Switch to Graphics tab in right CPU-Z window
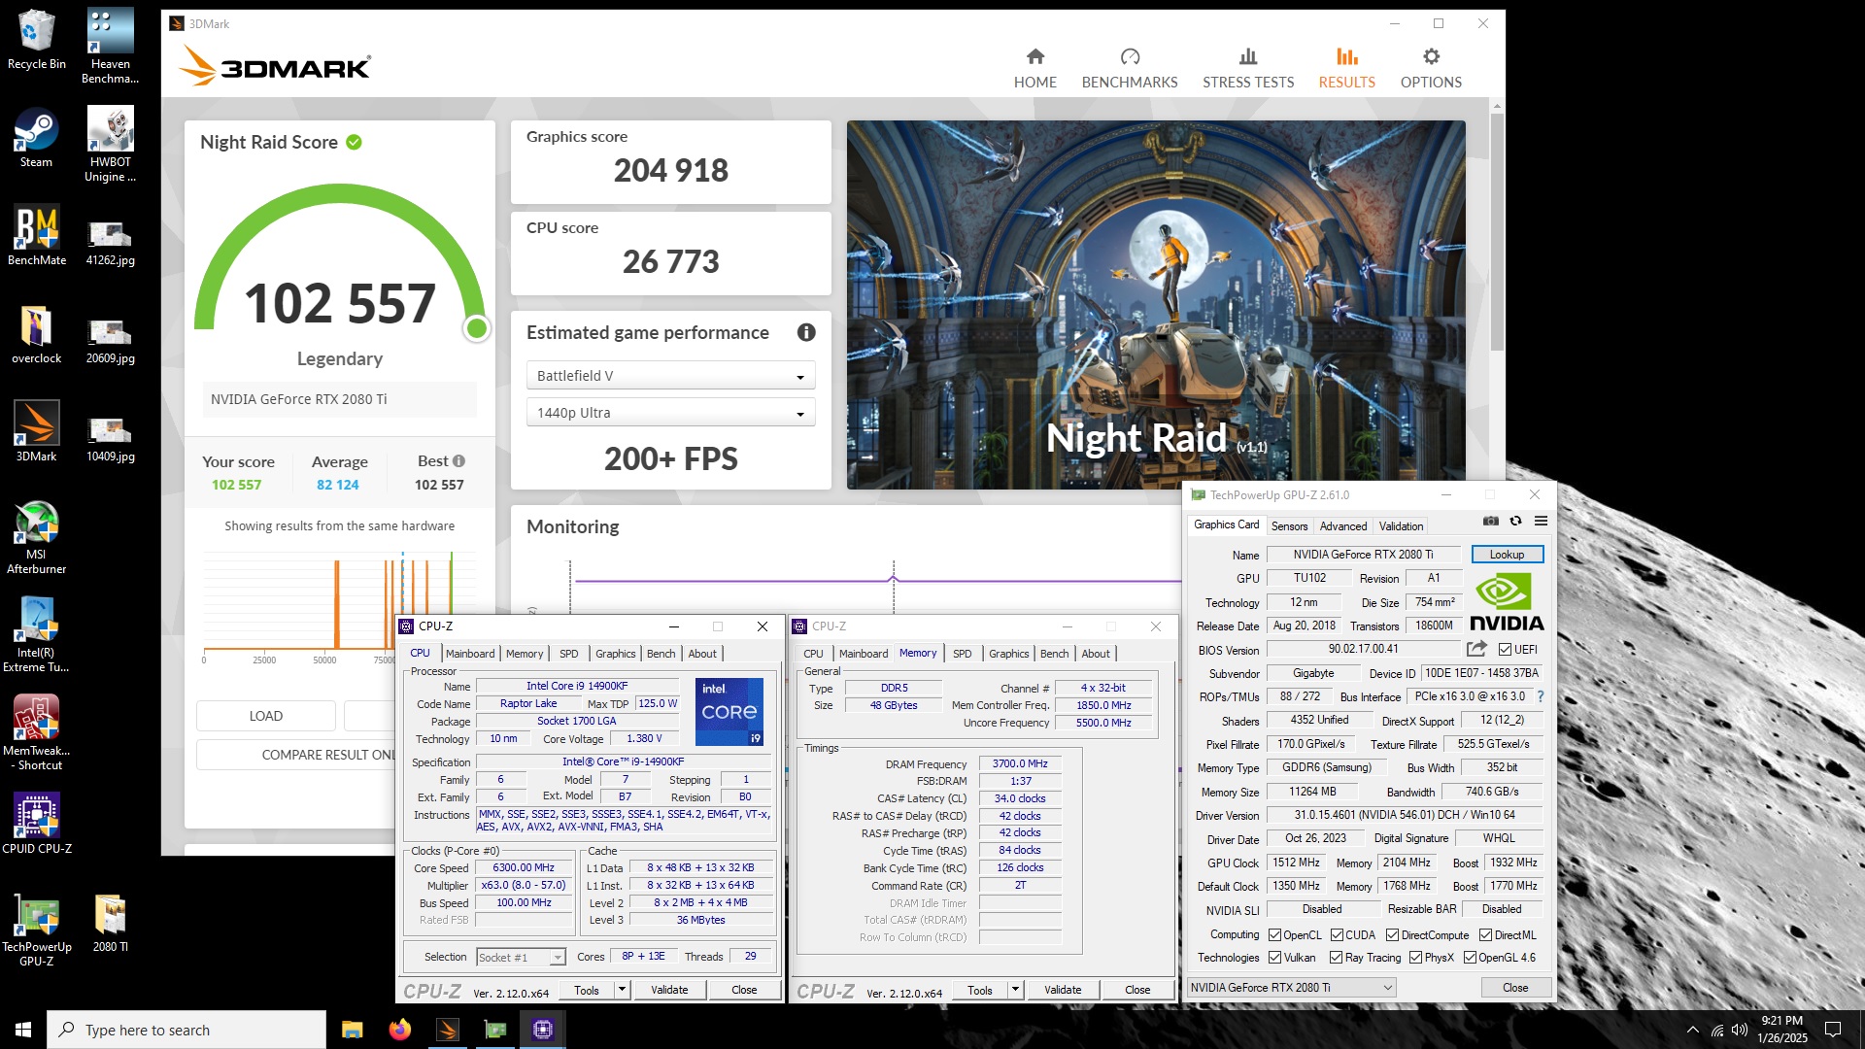Image resolution: width=1865 pixels, height=1049 pixels. 1009,654
